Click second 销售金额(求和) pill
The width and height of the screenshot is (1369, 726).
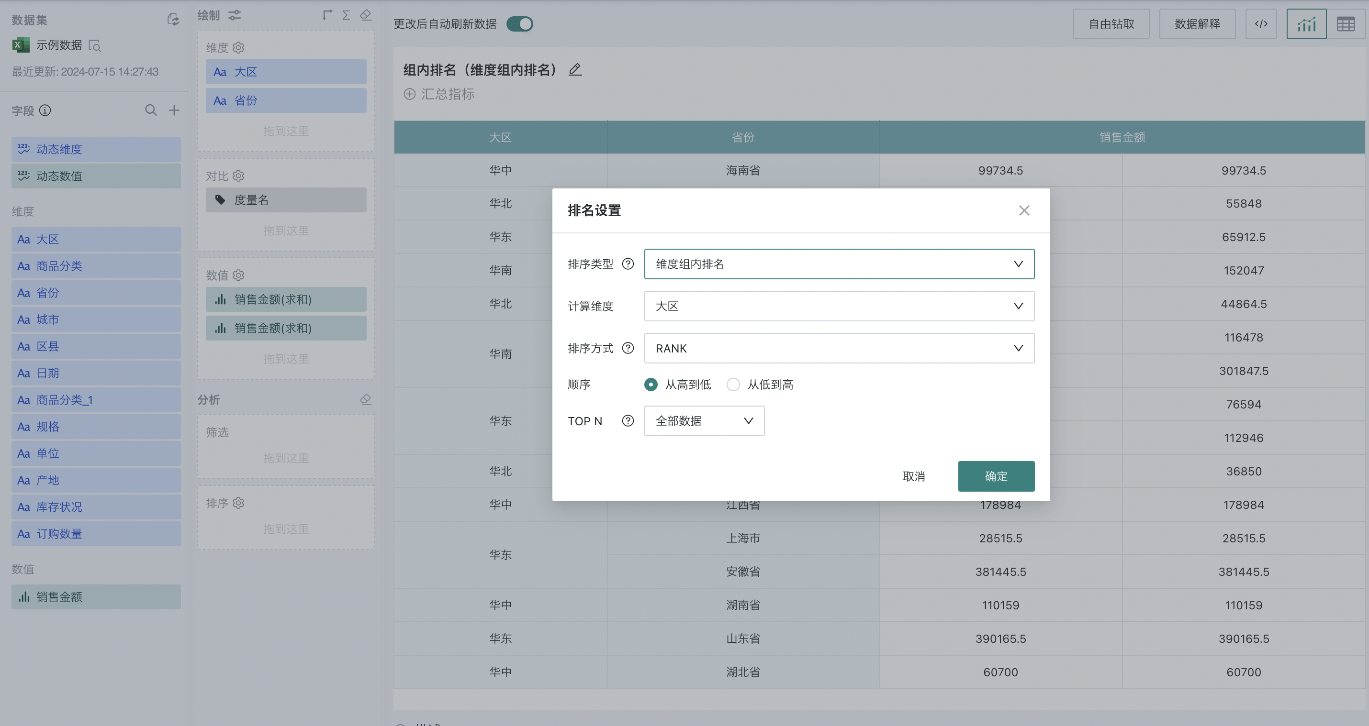[x=286, y=328]
